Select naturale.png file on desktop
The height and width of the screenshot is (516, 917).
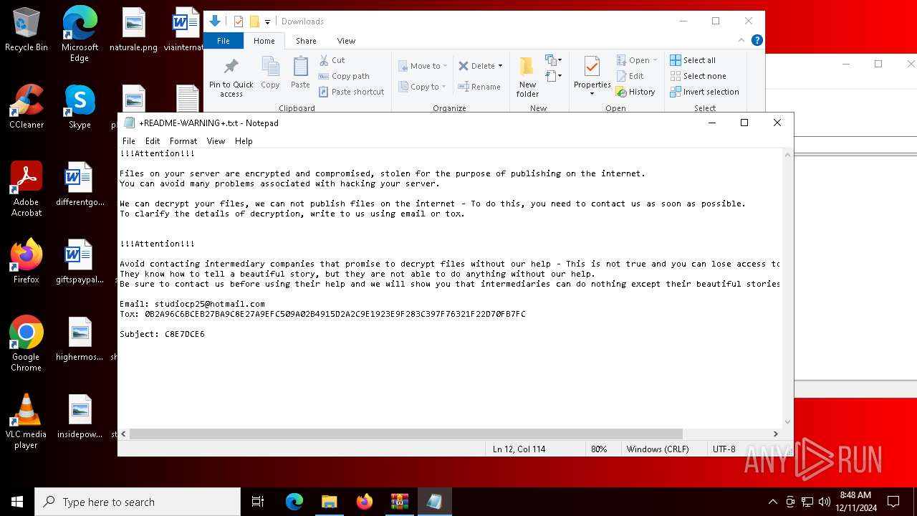tap(133, 30)
